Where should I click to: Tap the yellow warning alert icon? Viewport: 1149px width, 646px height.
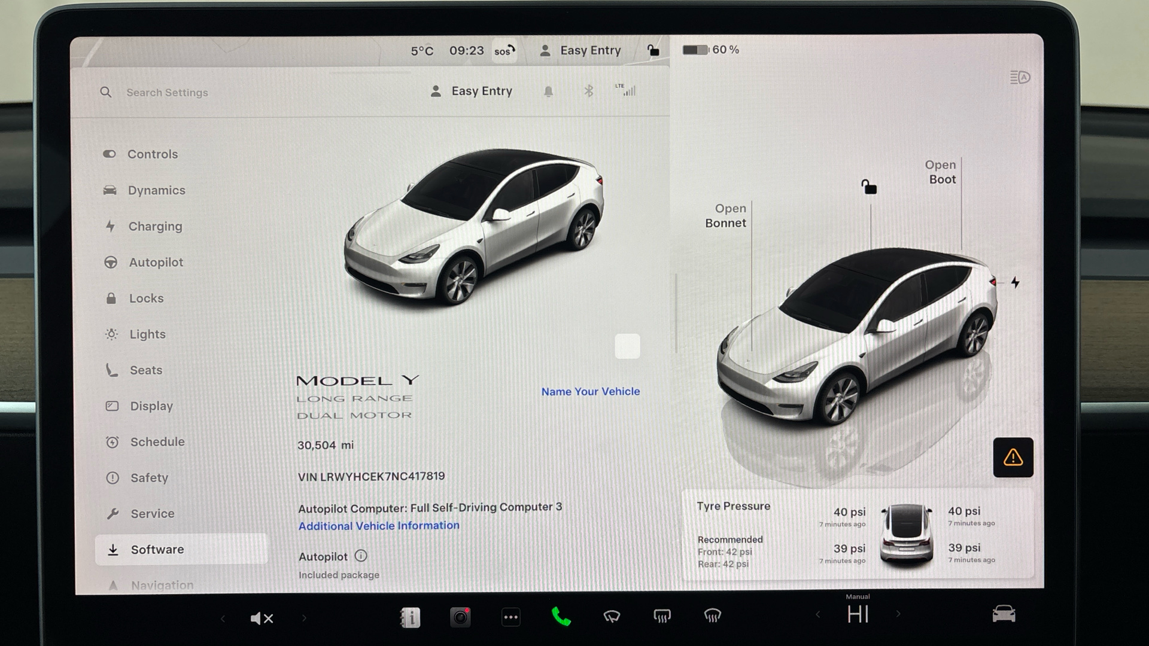pos(1013,458)
